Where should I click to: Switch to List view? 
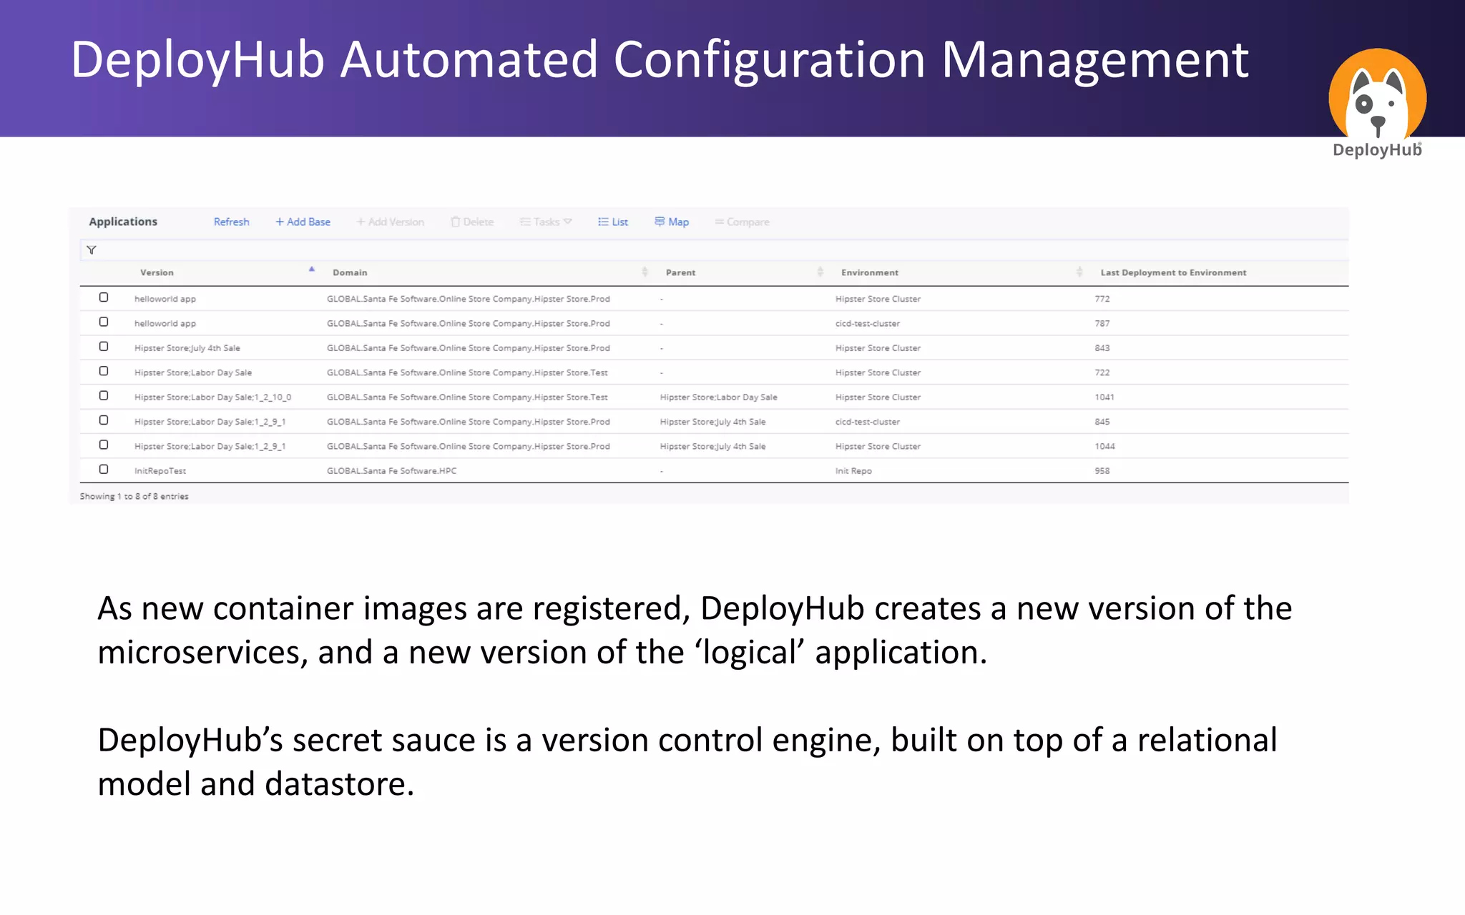613,222
